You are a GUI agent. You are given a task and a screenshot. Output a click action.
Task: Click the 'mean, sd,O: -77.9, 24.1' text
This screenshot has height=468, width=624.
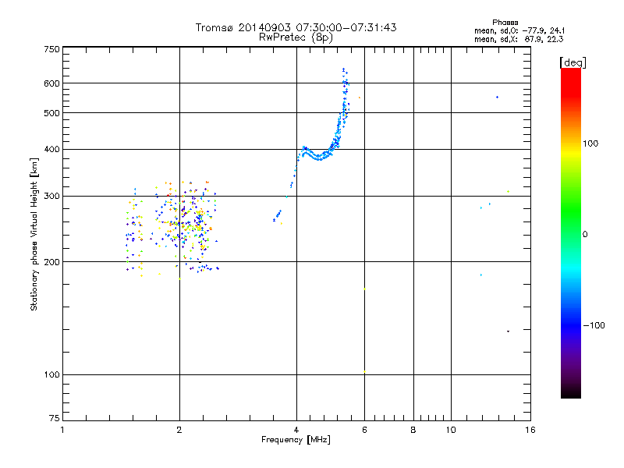(519, 30)
